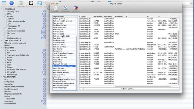Collapse the VERTEILER section

tap(2, 9)
